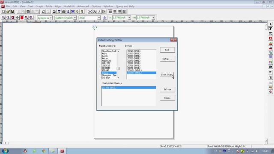This screenshot has height=154, width=274.
Task: Click the printer icon in toolbar
Action: tap(64, 12)
